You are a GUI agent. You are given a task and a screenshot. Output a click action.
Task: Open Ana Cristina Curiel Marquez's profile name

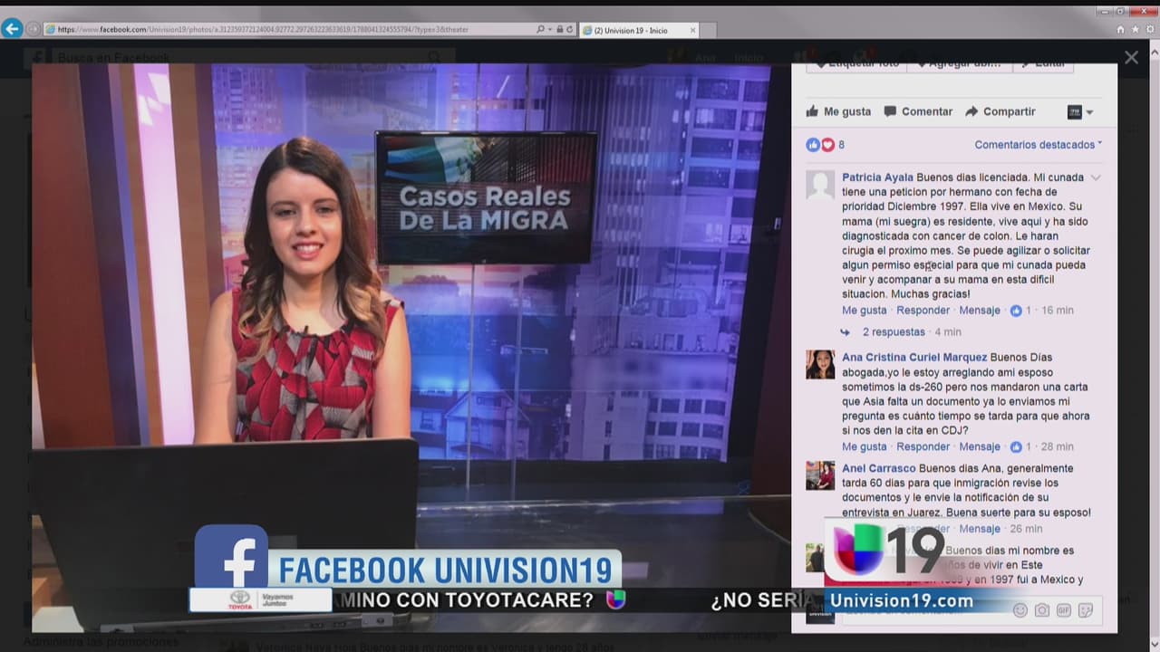pyautogui.click(x=914, y=358)
